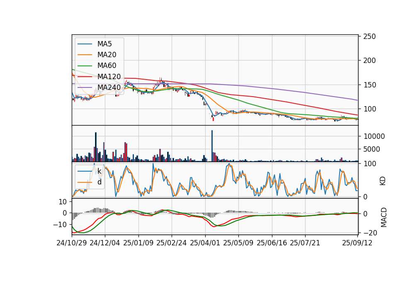Click the date label 25/01/09
The height and width of the screenshot is (286, 398).
click(x=138, y=243)
